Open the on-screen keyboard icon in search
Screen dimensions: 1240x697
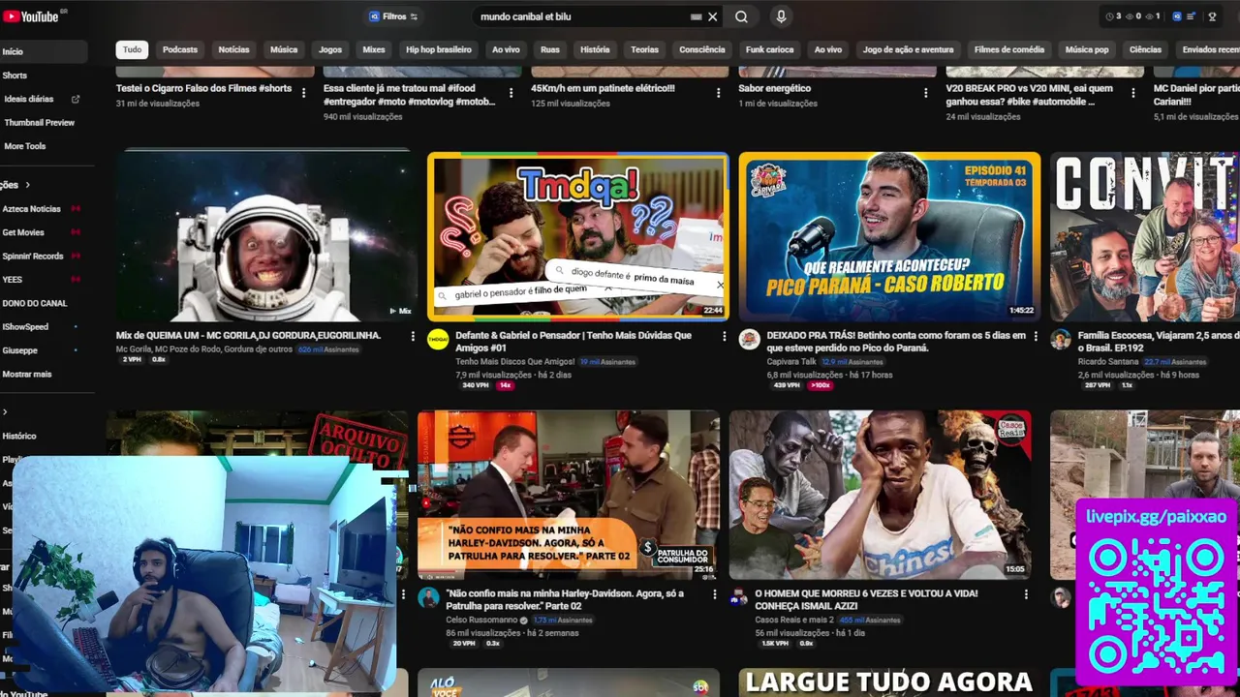pos(696,16)
